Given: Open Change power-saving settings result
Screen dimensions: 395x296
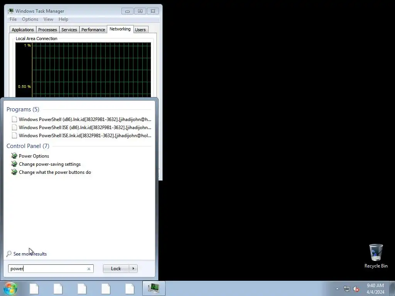Looking at the screenshot, I should click(x=50, y=164).
